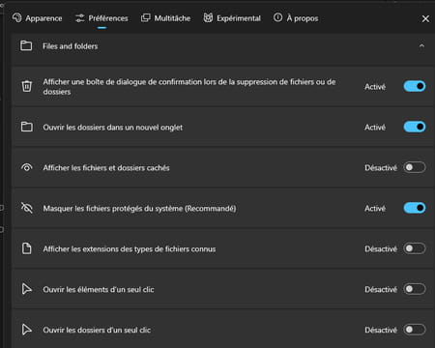
Task: Click folder icon beside Ouvrir les dossiers dans un nouvel onglet
Action: [x=27, y=127]
